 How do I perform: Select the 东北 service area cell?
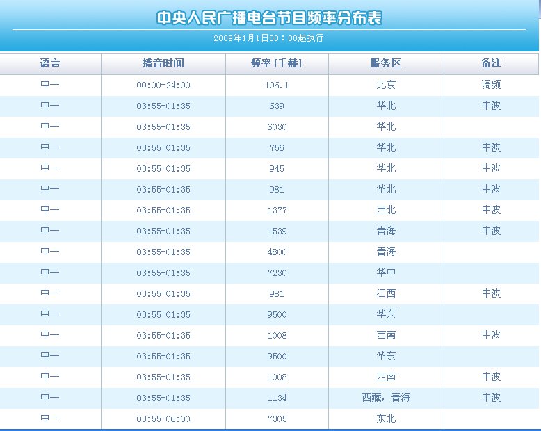[386, 418]
